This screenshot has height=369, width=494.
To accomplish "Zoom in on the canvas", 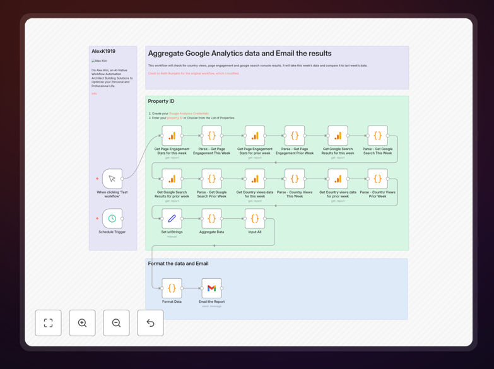I will (82, 323).
